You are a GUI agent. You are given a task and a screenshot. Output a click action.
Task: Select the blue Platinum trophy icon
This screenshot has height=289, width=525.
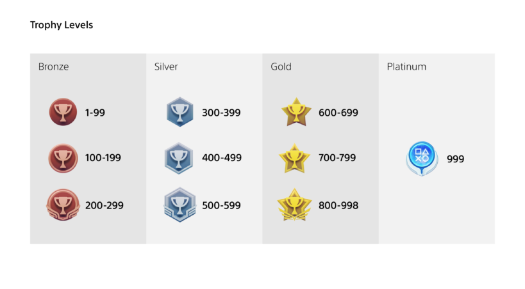[422, 159]
